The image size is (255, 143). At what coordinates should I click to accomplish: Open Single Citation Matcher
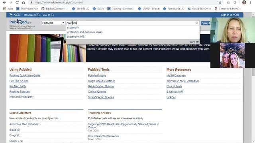click(101, 81)
